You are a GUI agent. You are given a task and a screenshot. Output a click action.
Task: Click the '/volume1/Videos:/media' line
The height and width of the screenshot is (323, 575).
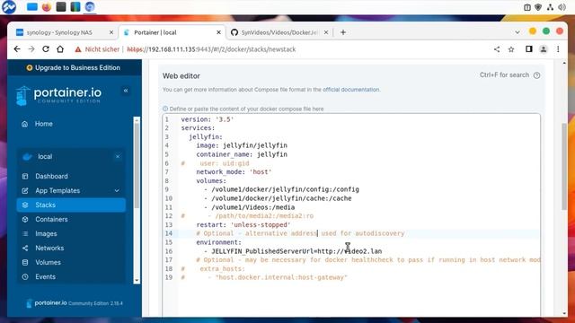tap(250, 207)
